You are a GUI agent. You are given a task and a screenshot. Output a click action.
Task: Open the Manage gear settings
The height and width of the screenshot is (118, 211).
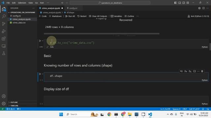point(4,104)
